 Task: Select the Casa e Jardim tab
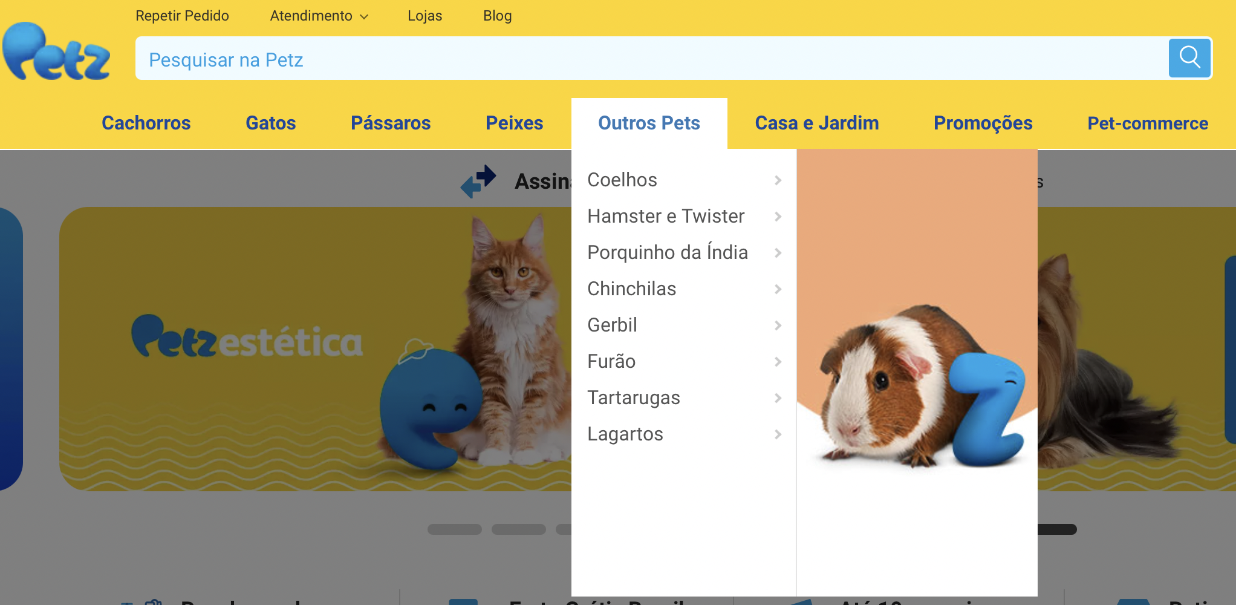tap(817, 123)
